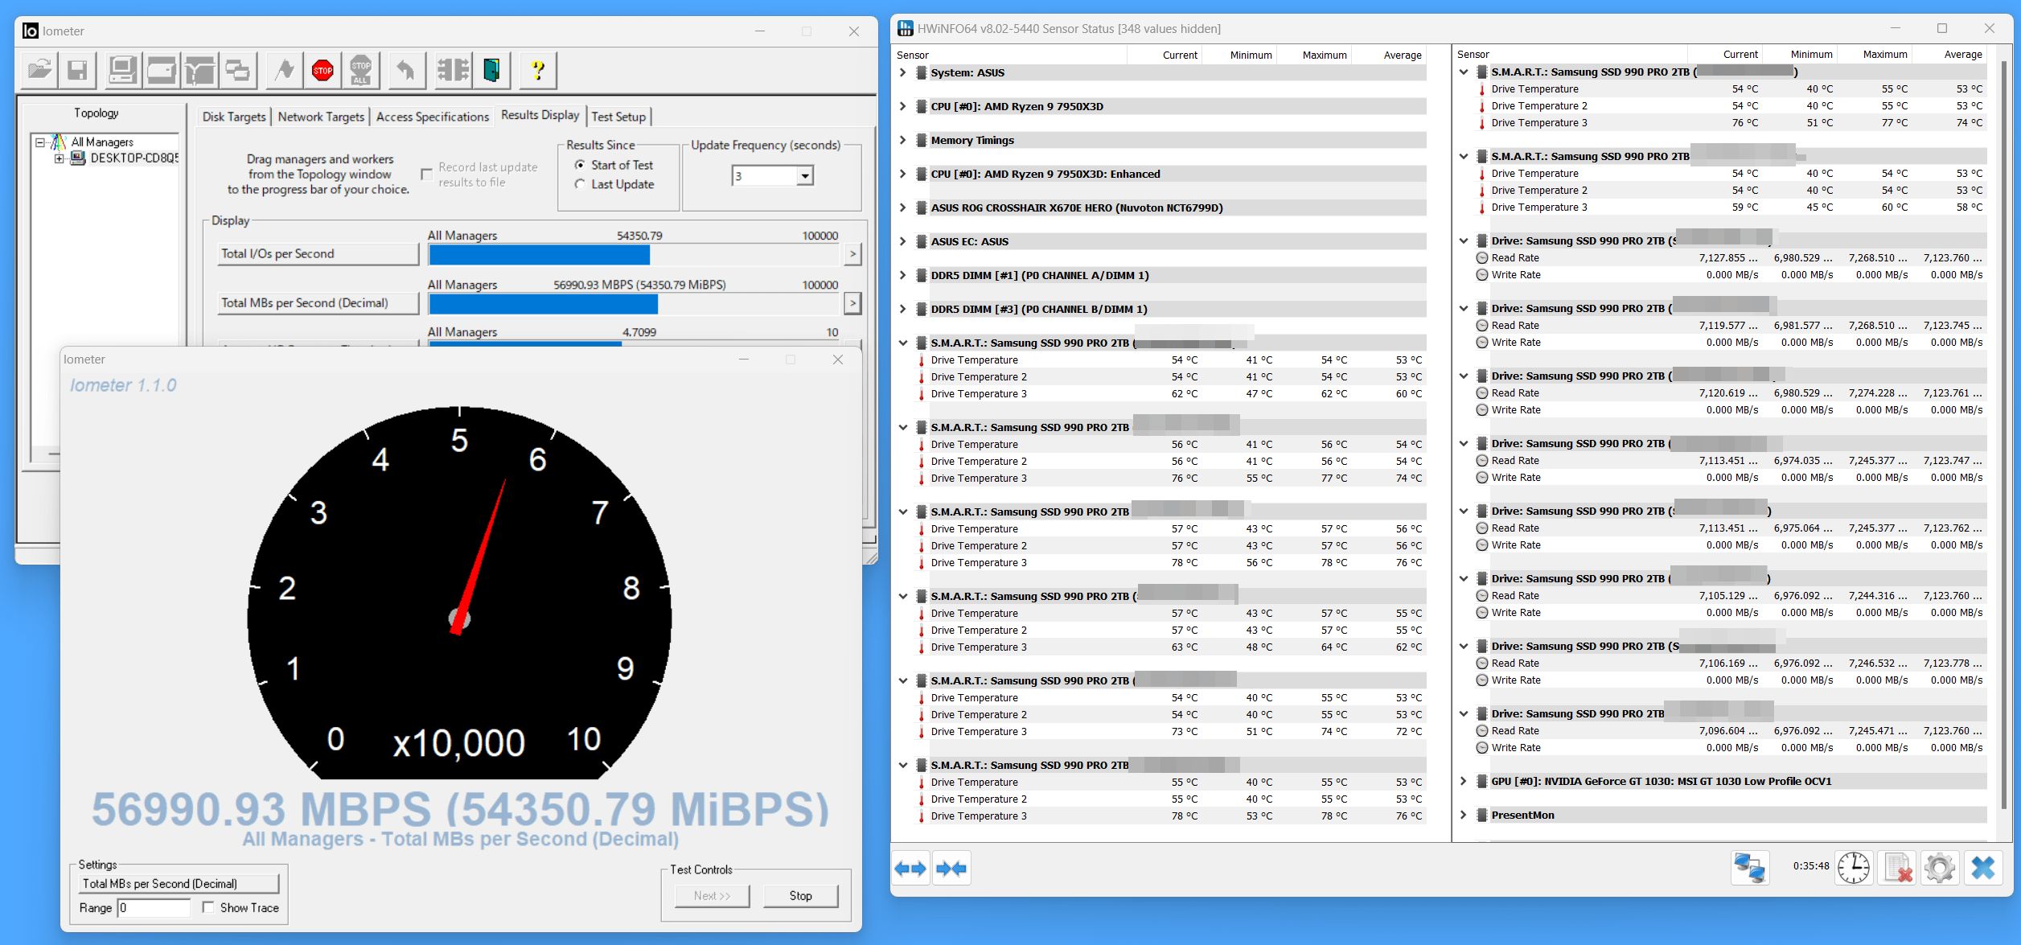The image size is (2021, 945).
Task: Switch to the Disk Targets tab
Action: (x=234, y=117)
